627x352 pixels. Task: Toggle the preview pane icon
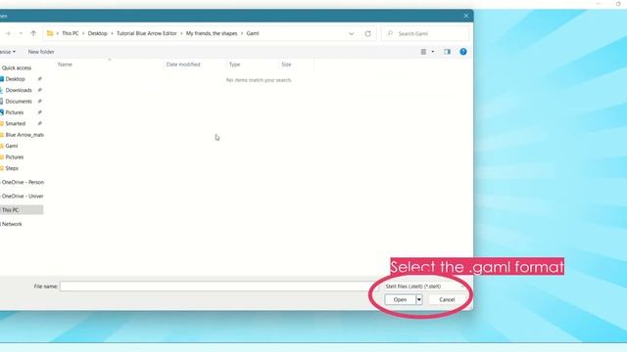pos(447,52)
